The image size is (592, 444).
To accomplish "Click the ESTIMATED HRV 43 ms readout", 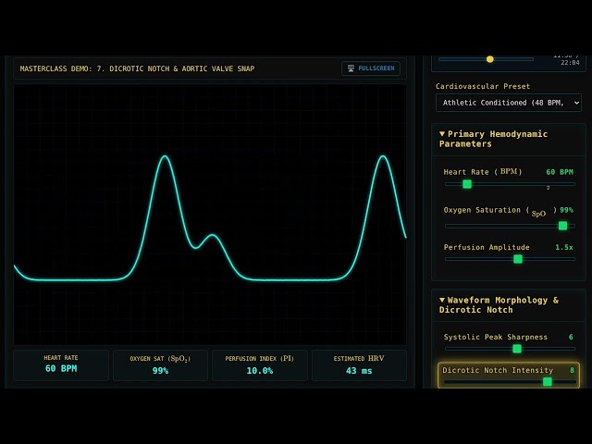I will point(359,364).
